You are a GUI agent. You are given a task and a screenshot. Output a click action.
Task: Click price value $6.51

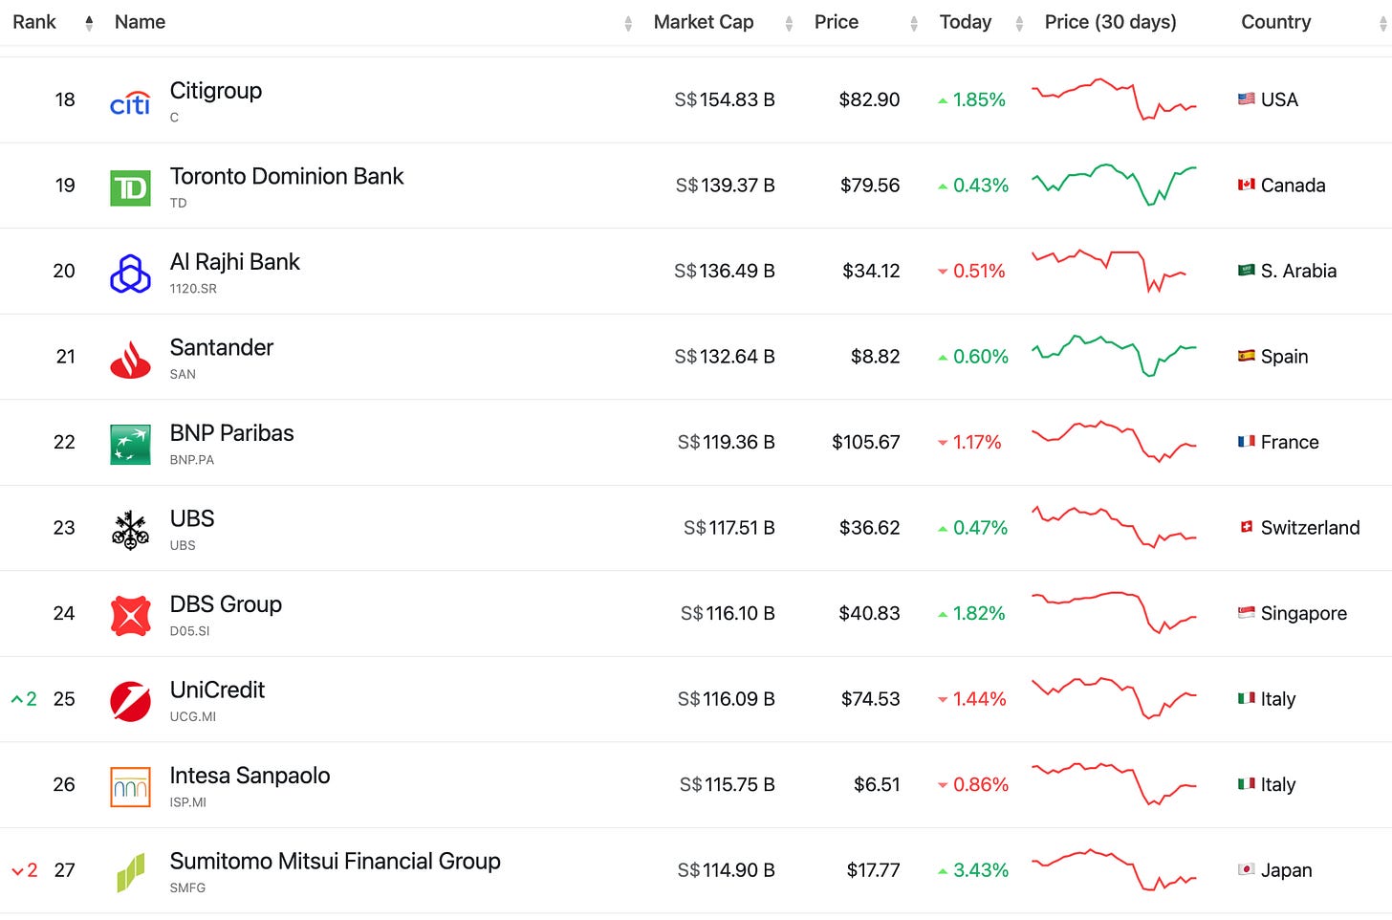(x=878, y=784)
